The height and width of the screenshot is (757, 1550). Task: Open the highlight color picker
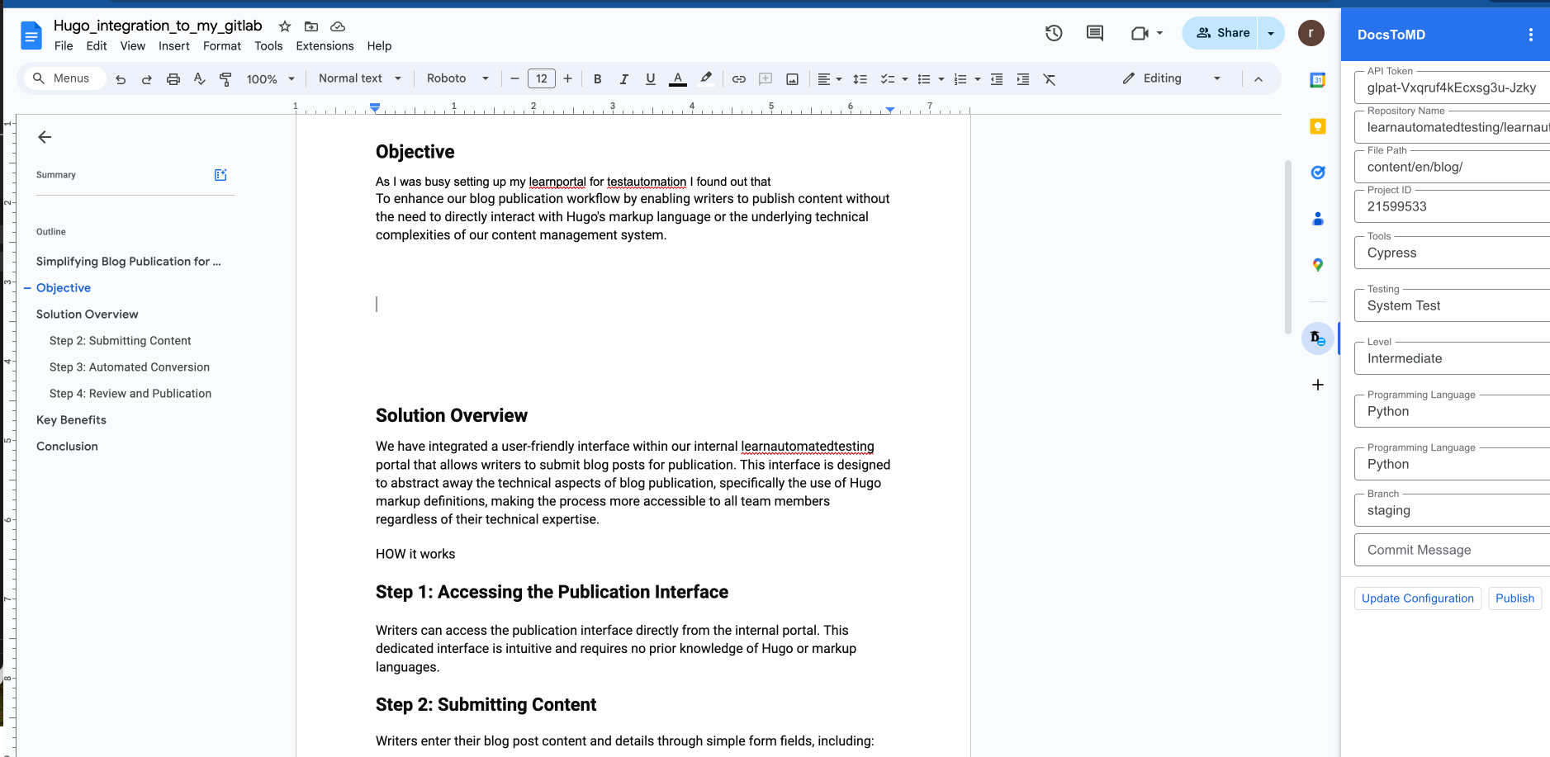(x=706, y=79)
